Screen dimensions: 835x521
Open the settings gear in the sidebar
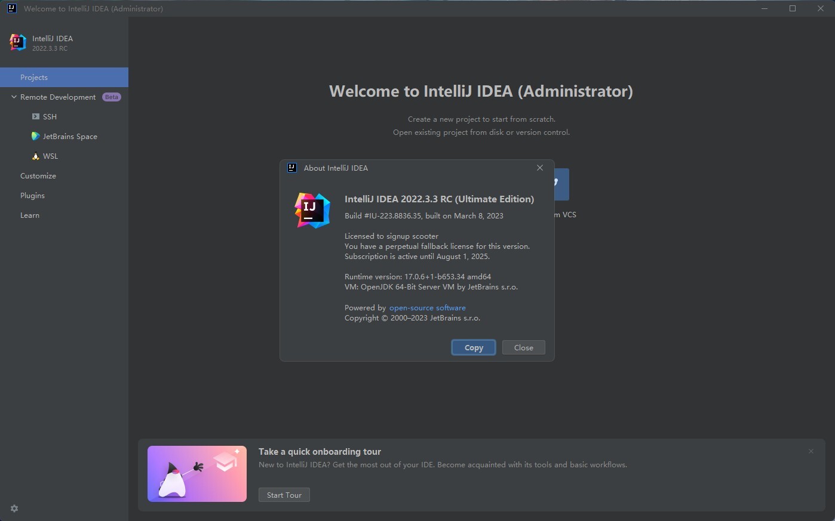tap(14, 508)
